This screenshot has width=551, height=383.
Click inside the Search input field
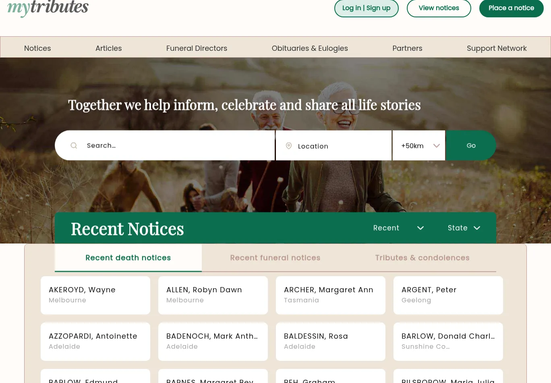[161, 145]
